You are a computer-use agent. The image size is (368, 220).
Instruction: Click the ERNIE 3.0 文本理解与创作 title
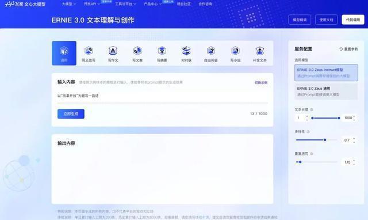click(x=93, y=20)
